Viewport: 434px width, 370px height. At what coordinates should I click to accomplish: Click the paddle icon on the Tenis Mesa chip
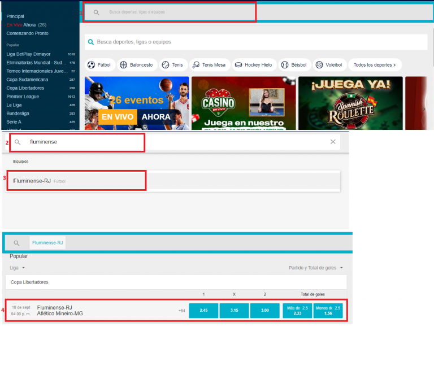196,65
